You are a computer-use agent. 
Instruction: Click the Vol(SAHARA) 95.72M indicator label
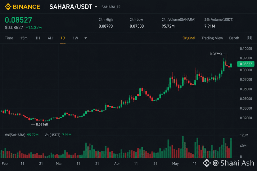[22, 135]
